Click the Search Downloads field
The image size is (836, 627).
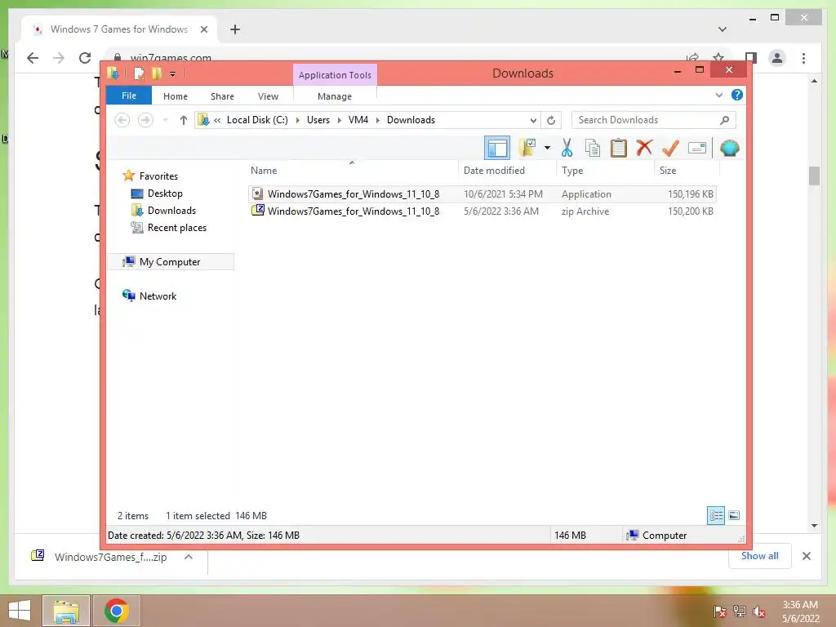tap(654, 120)
